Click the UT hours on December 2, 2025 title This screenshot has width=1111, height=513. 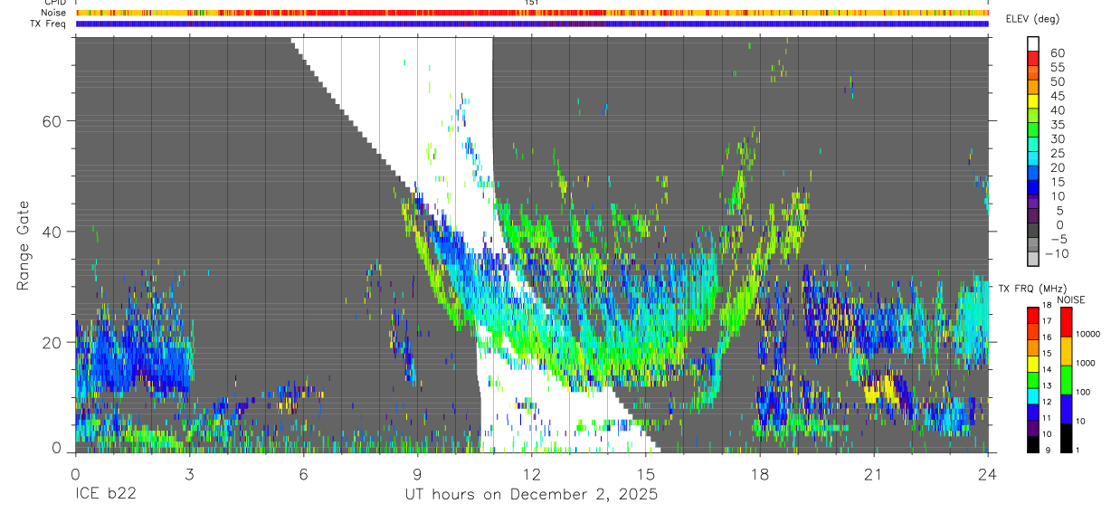(532, 495)
